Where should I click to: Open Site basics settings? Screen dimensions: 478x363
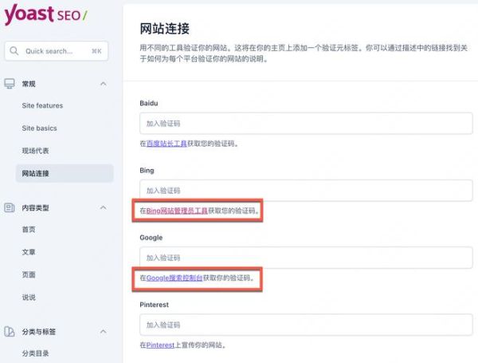[x=40, y=128]
